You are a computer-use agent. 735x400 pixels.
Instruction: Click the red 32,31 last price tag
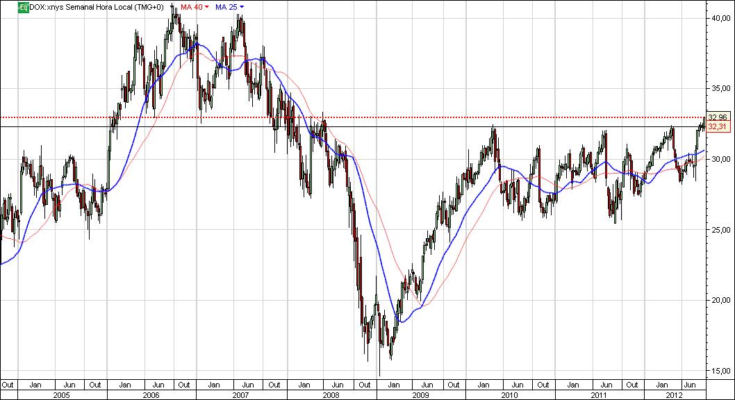coord(718,127)
